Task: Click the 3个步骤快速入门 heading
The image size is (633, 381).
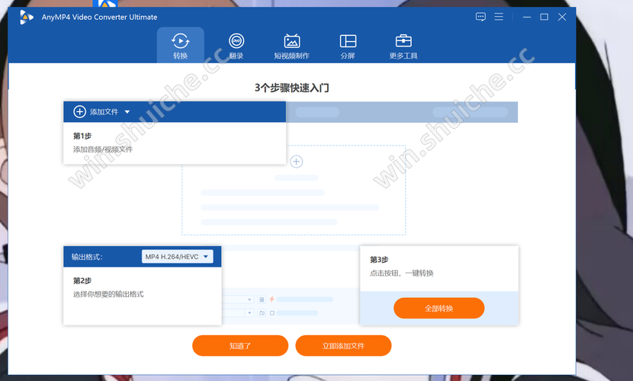Action: [x=292, y=88]
